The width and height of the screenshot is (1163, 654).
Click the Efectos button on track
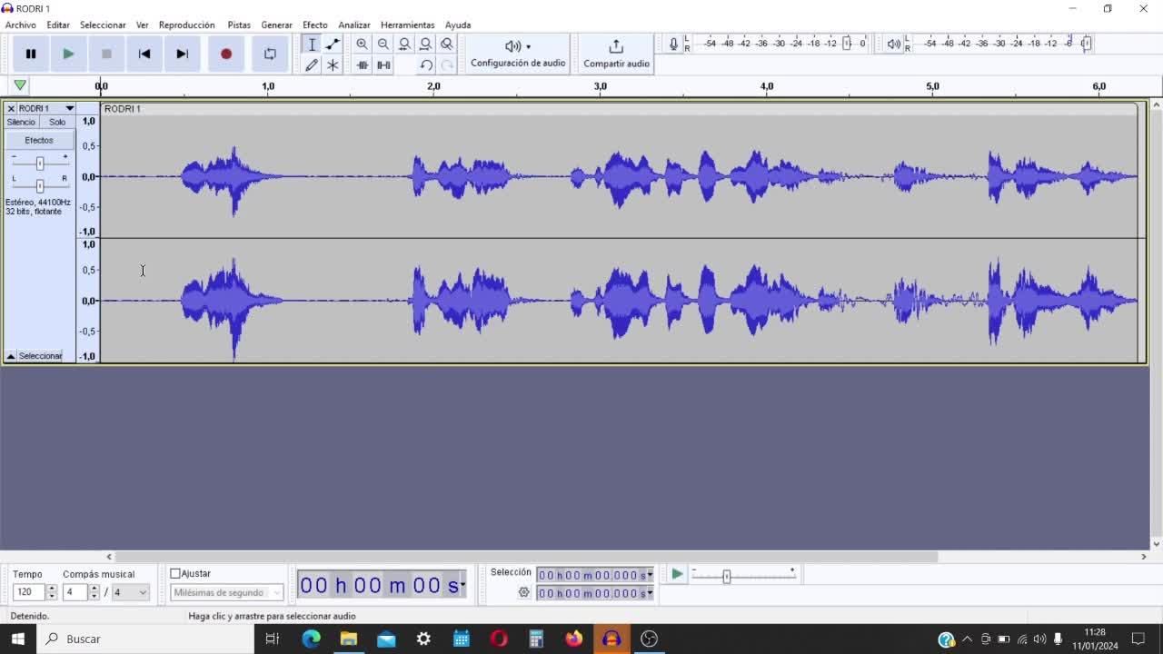tap(39, 140)
